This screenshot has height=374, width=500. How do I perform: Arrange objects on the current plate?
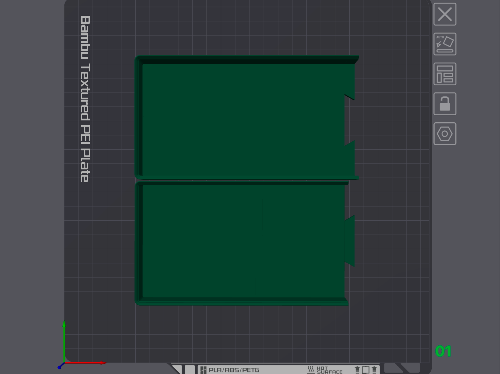445,74
